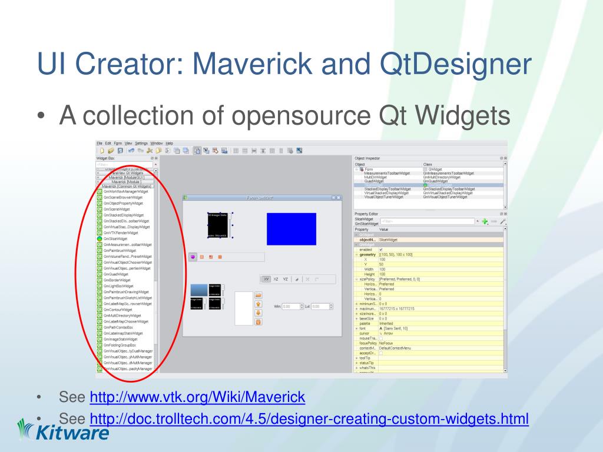Screen dimensions: 603x452
Task: Click the green plus icon in Property Editor
Action: 485,221
